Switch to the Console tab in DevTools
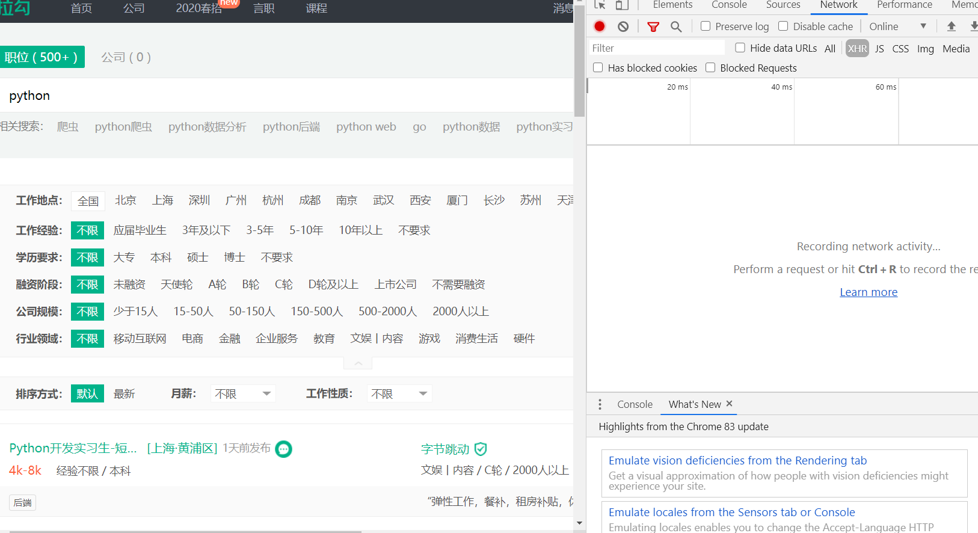The width and height of the screenshot is (978, 533). point(729,5)
